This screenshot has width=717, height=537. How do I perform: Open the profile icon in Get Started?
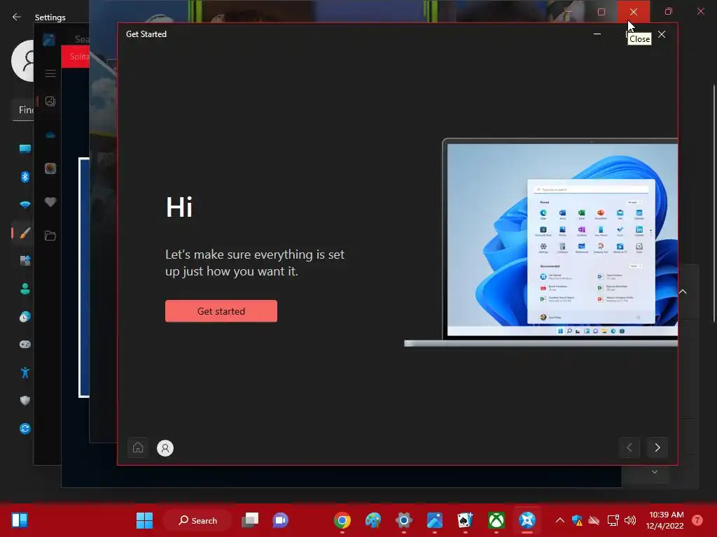point(165,448)
